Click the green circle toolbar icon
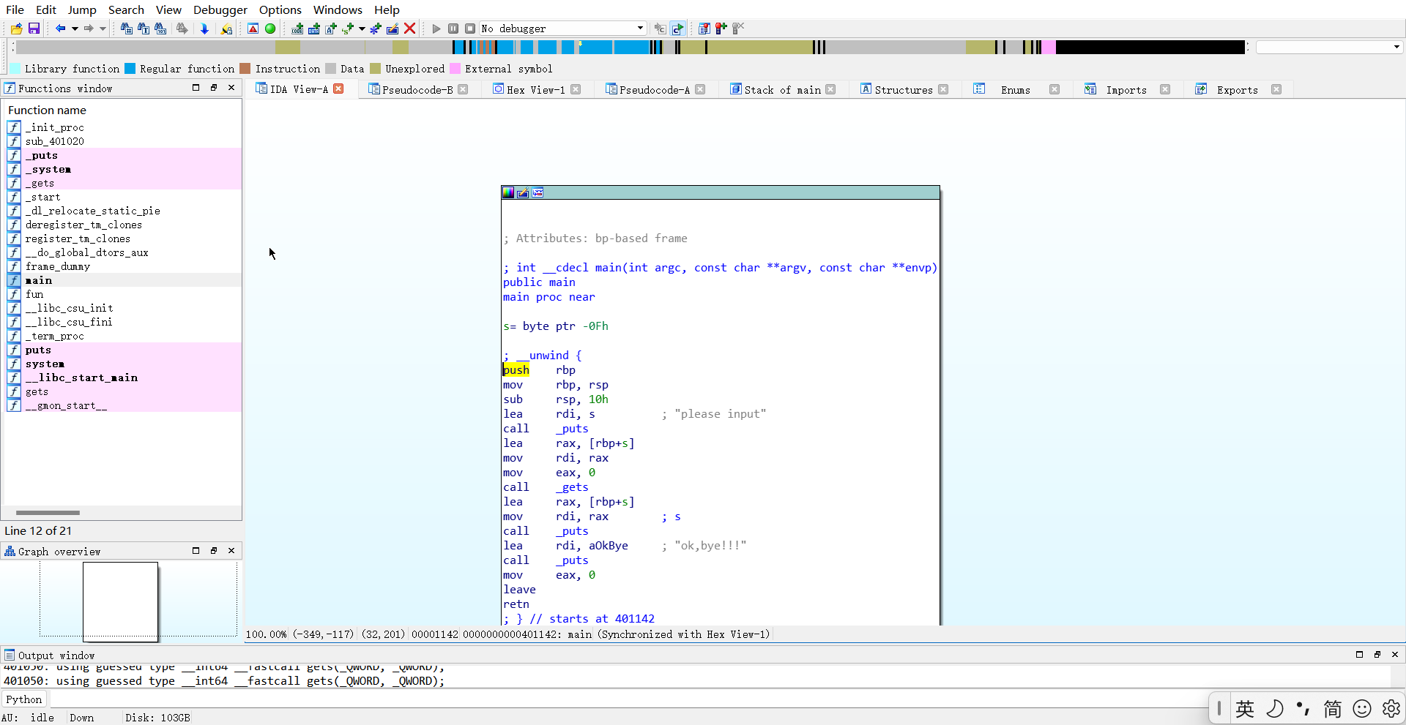1406x725 pixels. pos(270,29)
